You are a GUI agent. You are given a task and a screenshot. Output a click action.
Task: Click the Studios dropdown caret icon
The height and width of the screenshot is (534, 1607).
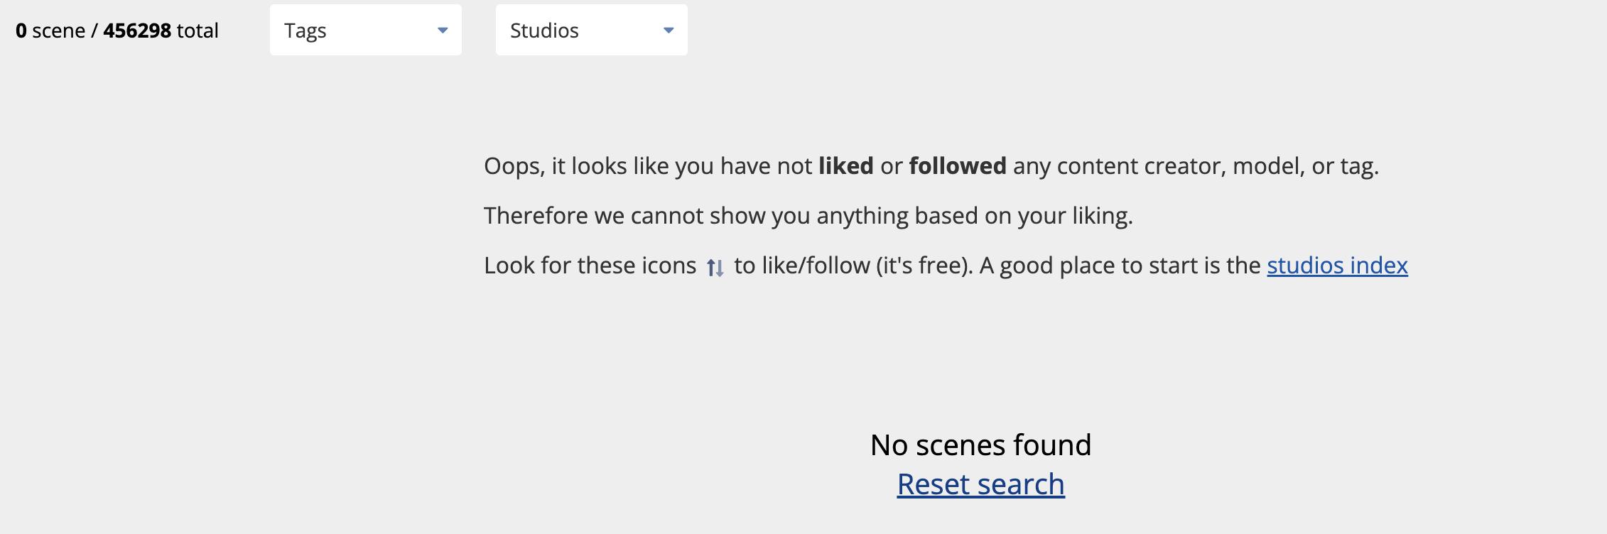pos(669,31)
